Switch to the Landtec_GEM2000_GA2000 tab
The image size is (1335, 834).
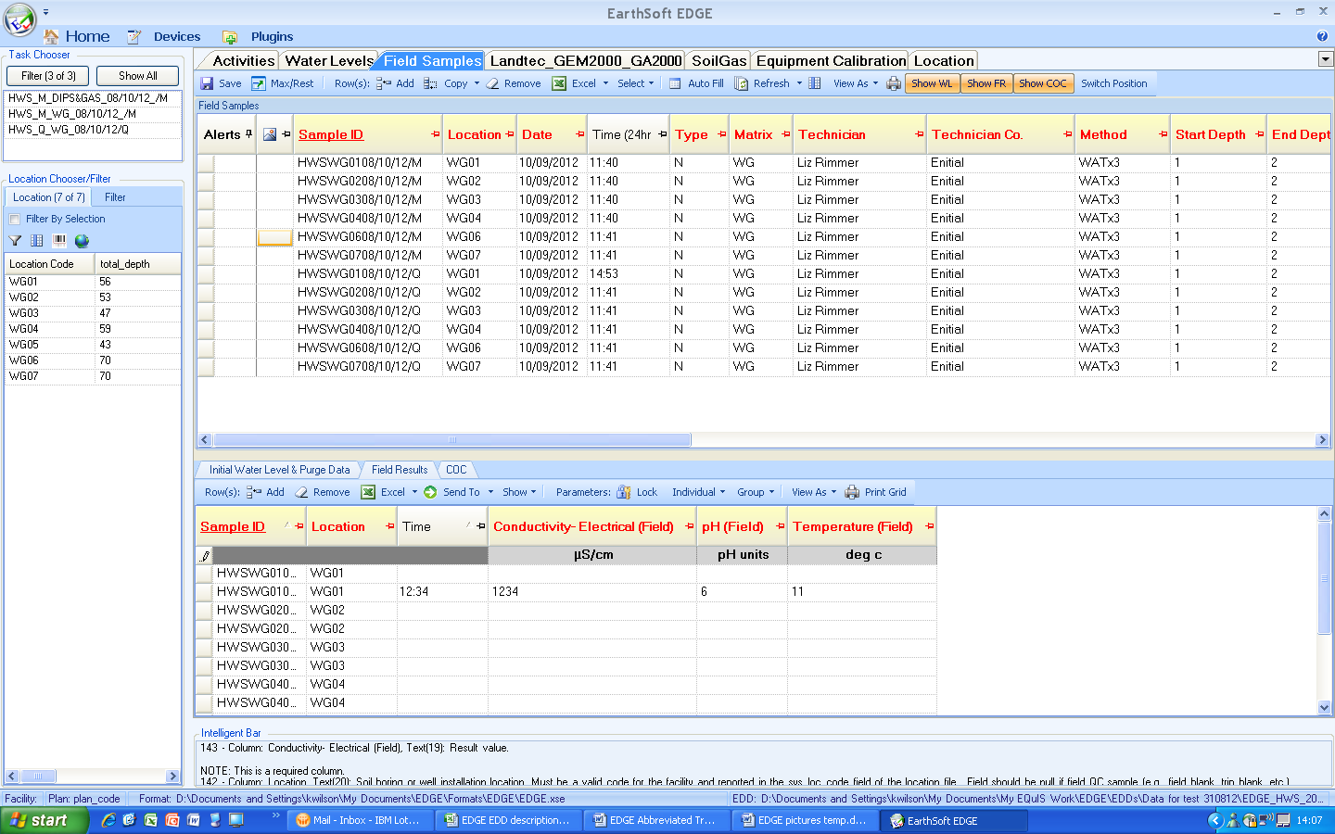click(x=586, y=61)
